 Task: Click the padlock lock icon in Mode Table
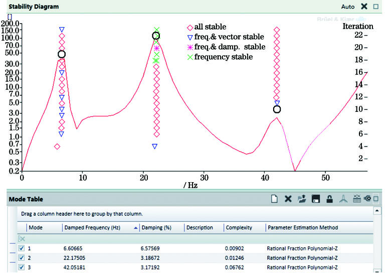329,199
